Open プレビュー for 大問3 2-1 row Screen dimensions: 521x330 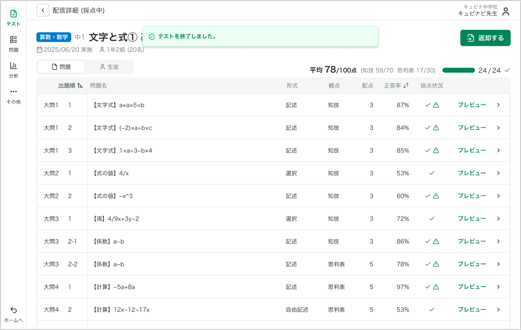[x=472, y=242]
